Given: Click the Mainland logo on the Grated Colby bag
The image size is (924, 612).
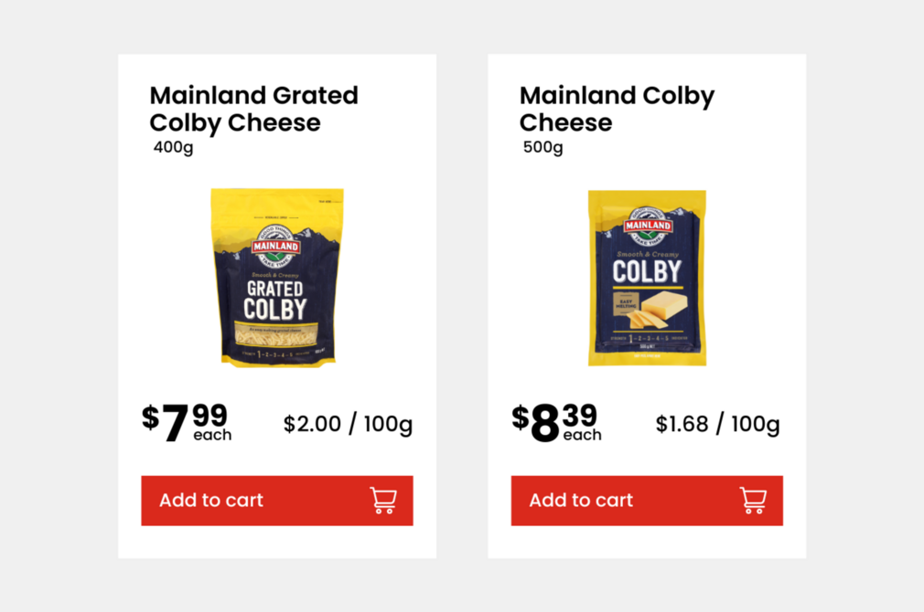Looking at the screenshot, I should coord(274,245).
